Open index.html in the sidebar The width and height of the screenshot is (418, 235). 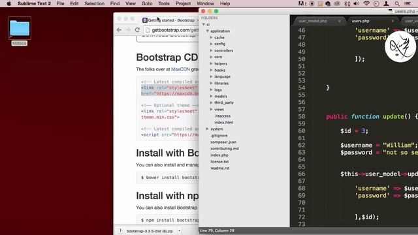click(223, 123)
